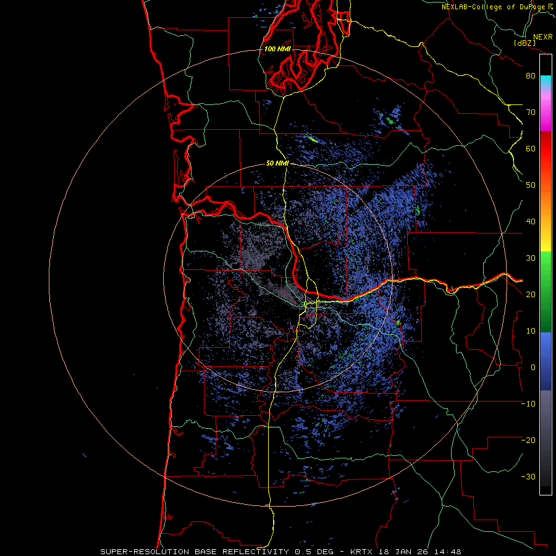The height and width of the screenshot is (556, 556).
Task: Click the 'KRTX' station identifier
Action: click(363, 552)
